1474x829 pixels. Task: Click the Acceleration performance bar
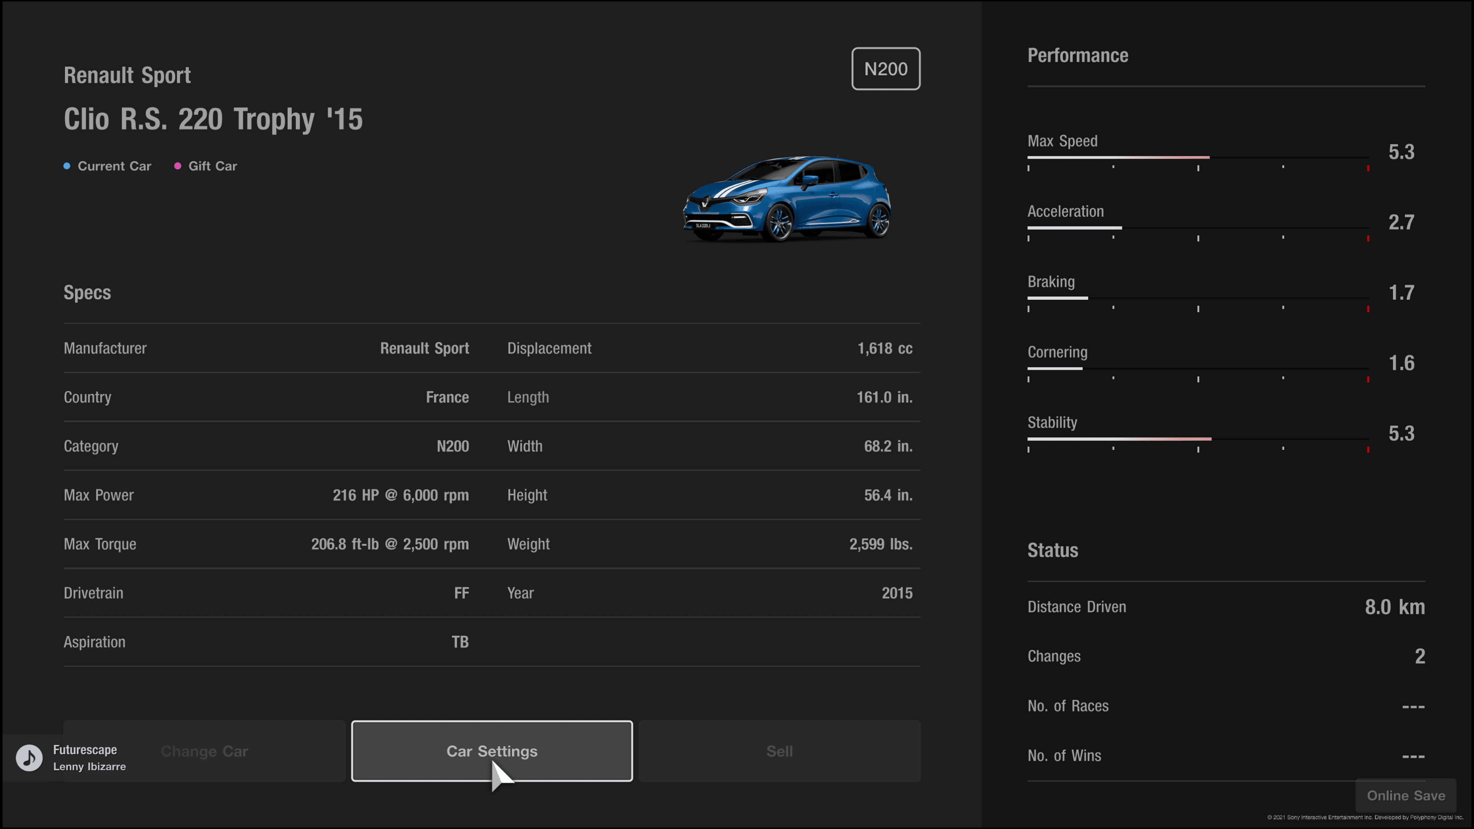click(1198, 228)
